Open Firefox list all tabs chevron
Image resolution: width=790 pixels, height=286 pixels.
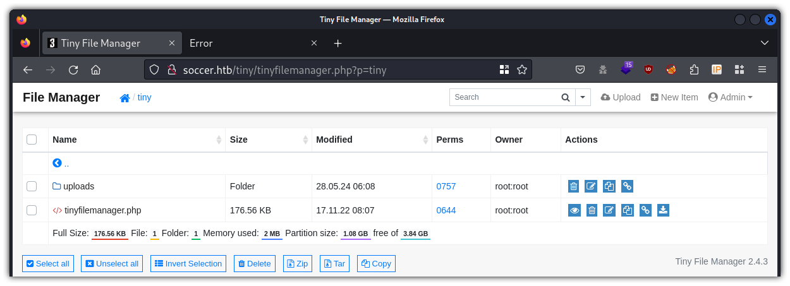tap(765, 43)
